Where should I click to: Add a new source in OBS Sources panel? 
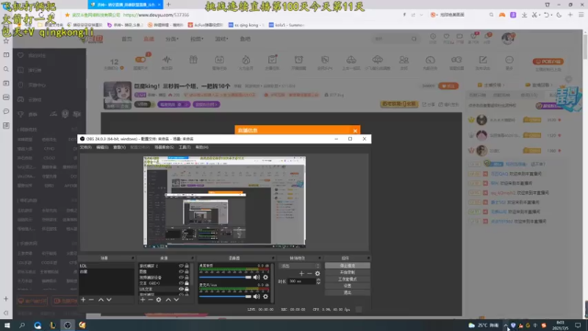(142, 300)
